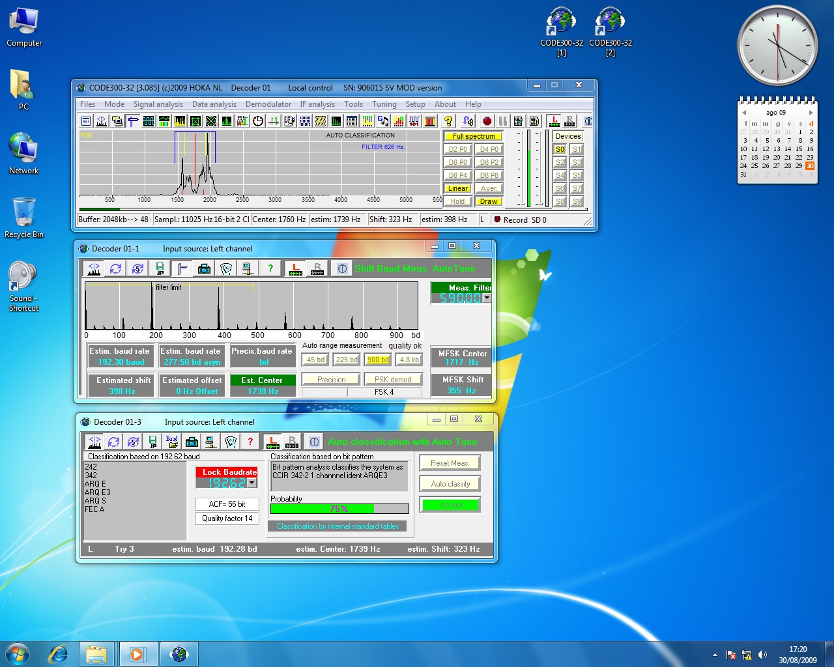The image size is (834, 667).
Task: Select left channel 'L' icon in Decoder 01-3
Action: (272, 442)
